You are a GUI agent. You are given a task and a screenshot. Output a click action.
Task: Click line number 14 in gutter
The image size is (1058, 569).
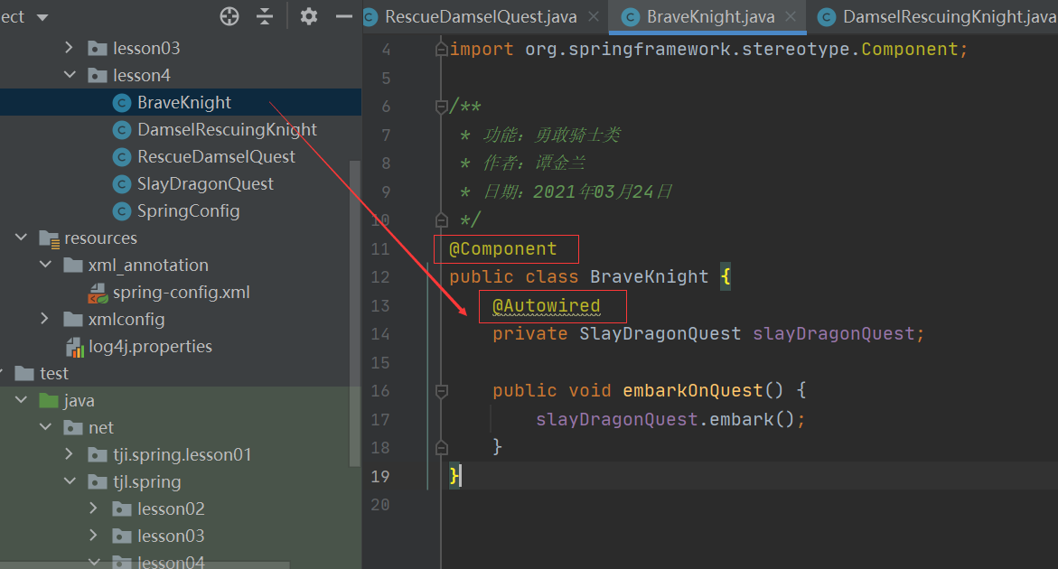(x=379, y=334)
